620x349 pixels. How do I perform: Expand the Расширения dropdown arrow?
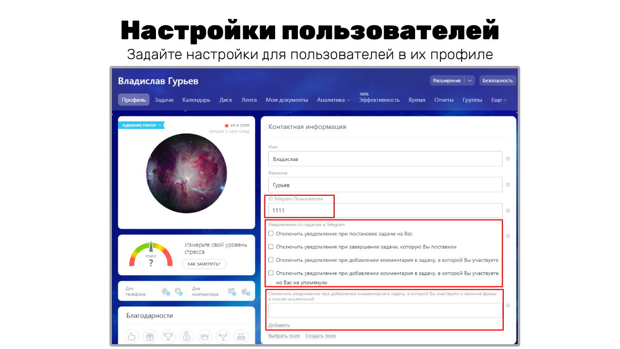[470, 80]
